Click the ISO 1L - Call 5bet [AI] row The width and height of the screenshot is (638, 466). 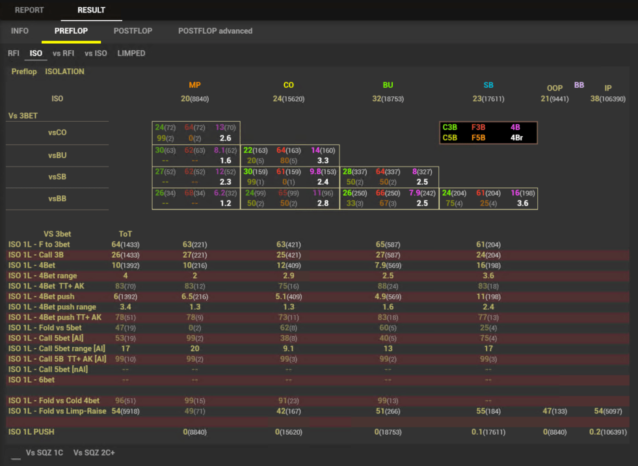click(318, 338)
